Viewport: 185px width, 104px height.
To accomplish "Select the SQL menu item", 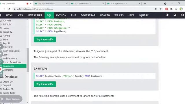I will 49,15.
